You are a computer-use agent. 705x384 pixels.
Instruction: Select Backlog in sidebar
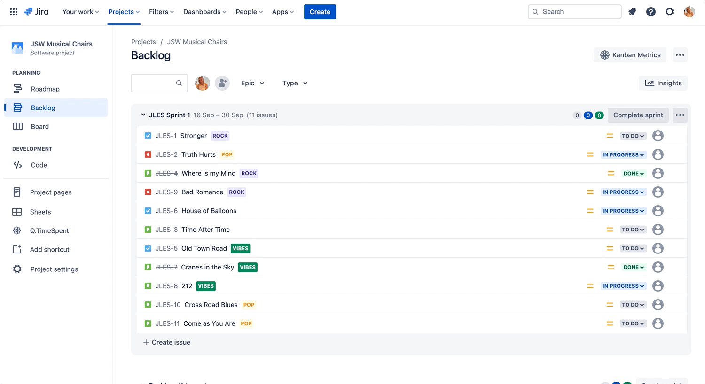coord(56,108)
